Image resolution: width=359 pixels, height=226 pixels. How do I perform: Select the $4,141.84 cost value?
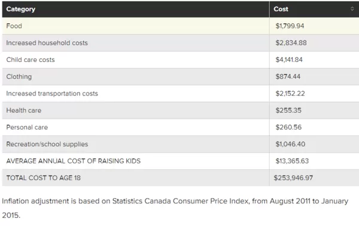coord(289,60)
